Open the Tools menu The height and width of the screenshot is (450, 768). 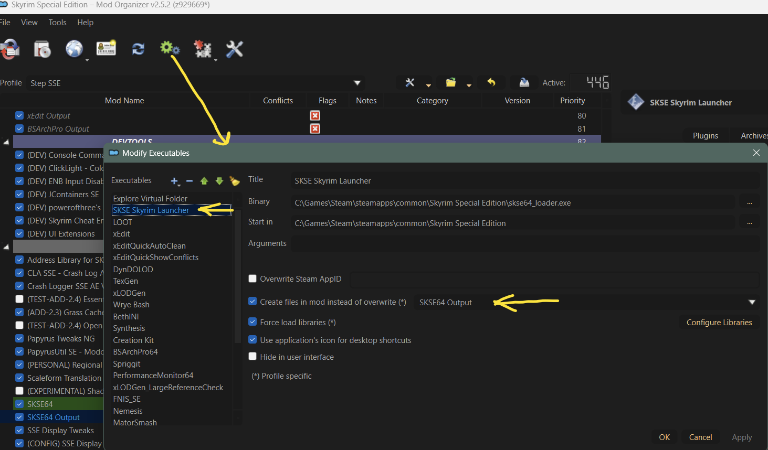point(57,23)
